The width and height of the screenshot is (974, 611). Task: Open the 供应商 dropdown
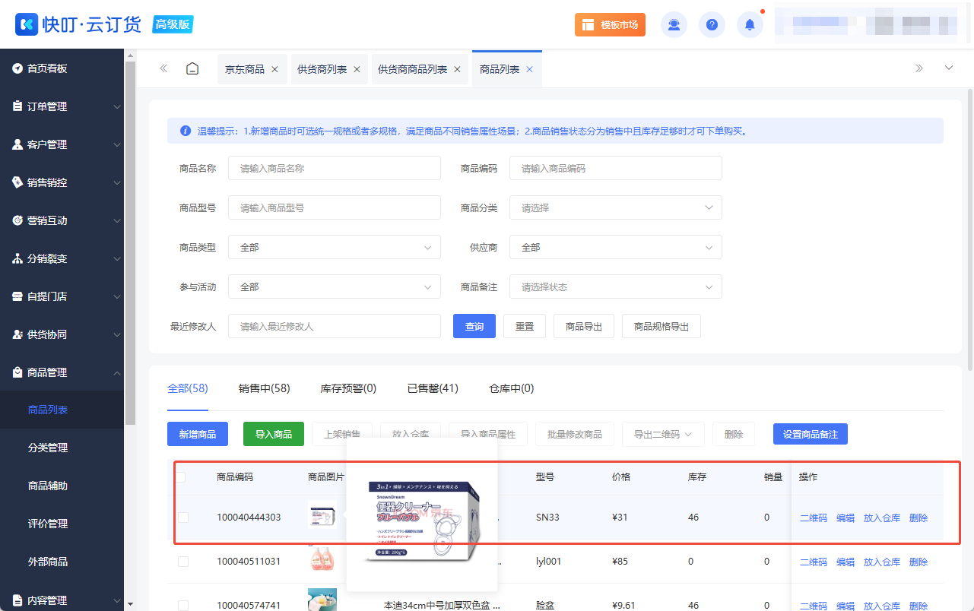click(616, 247)
